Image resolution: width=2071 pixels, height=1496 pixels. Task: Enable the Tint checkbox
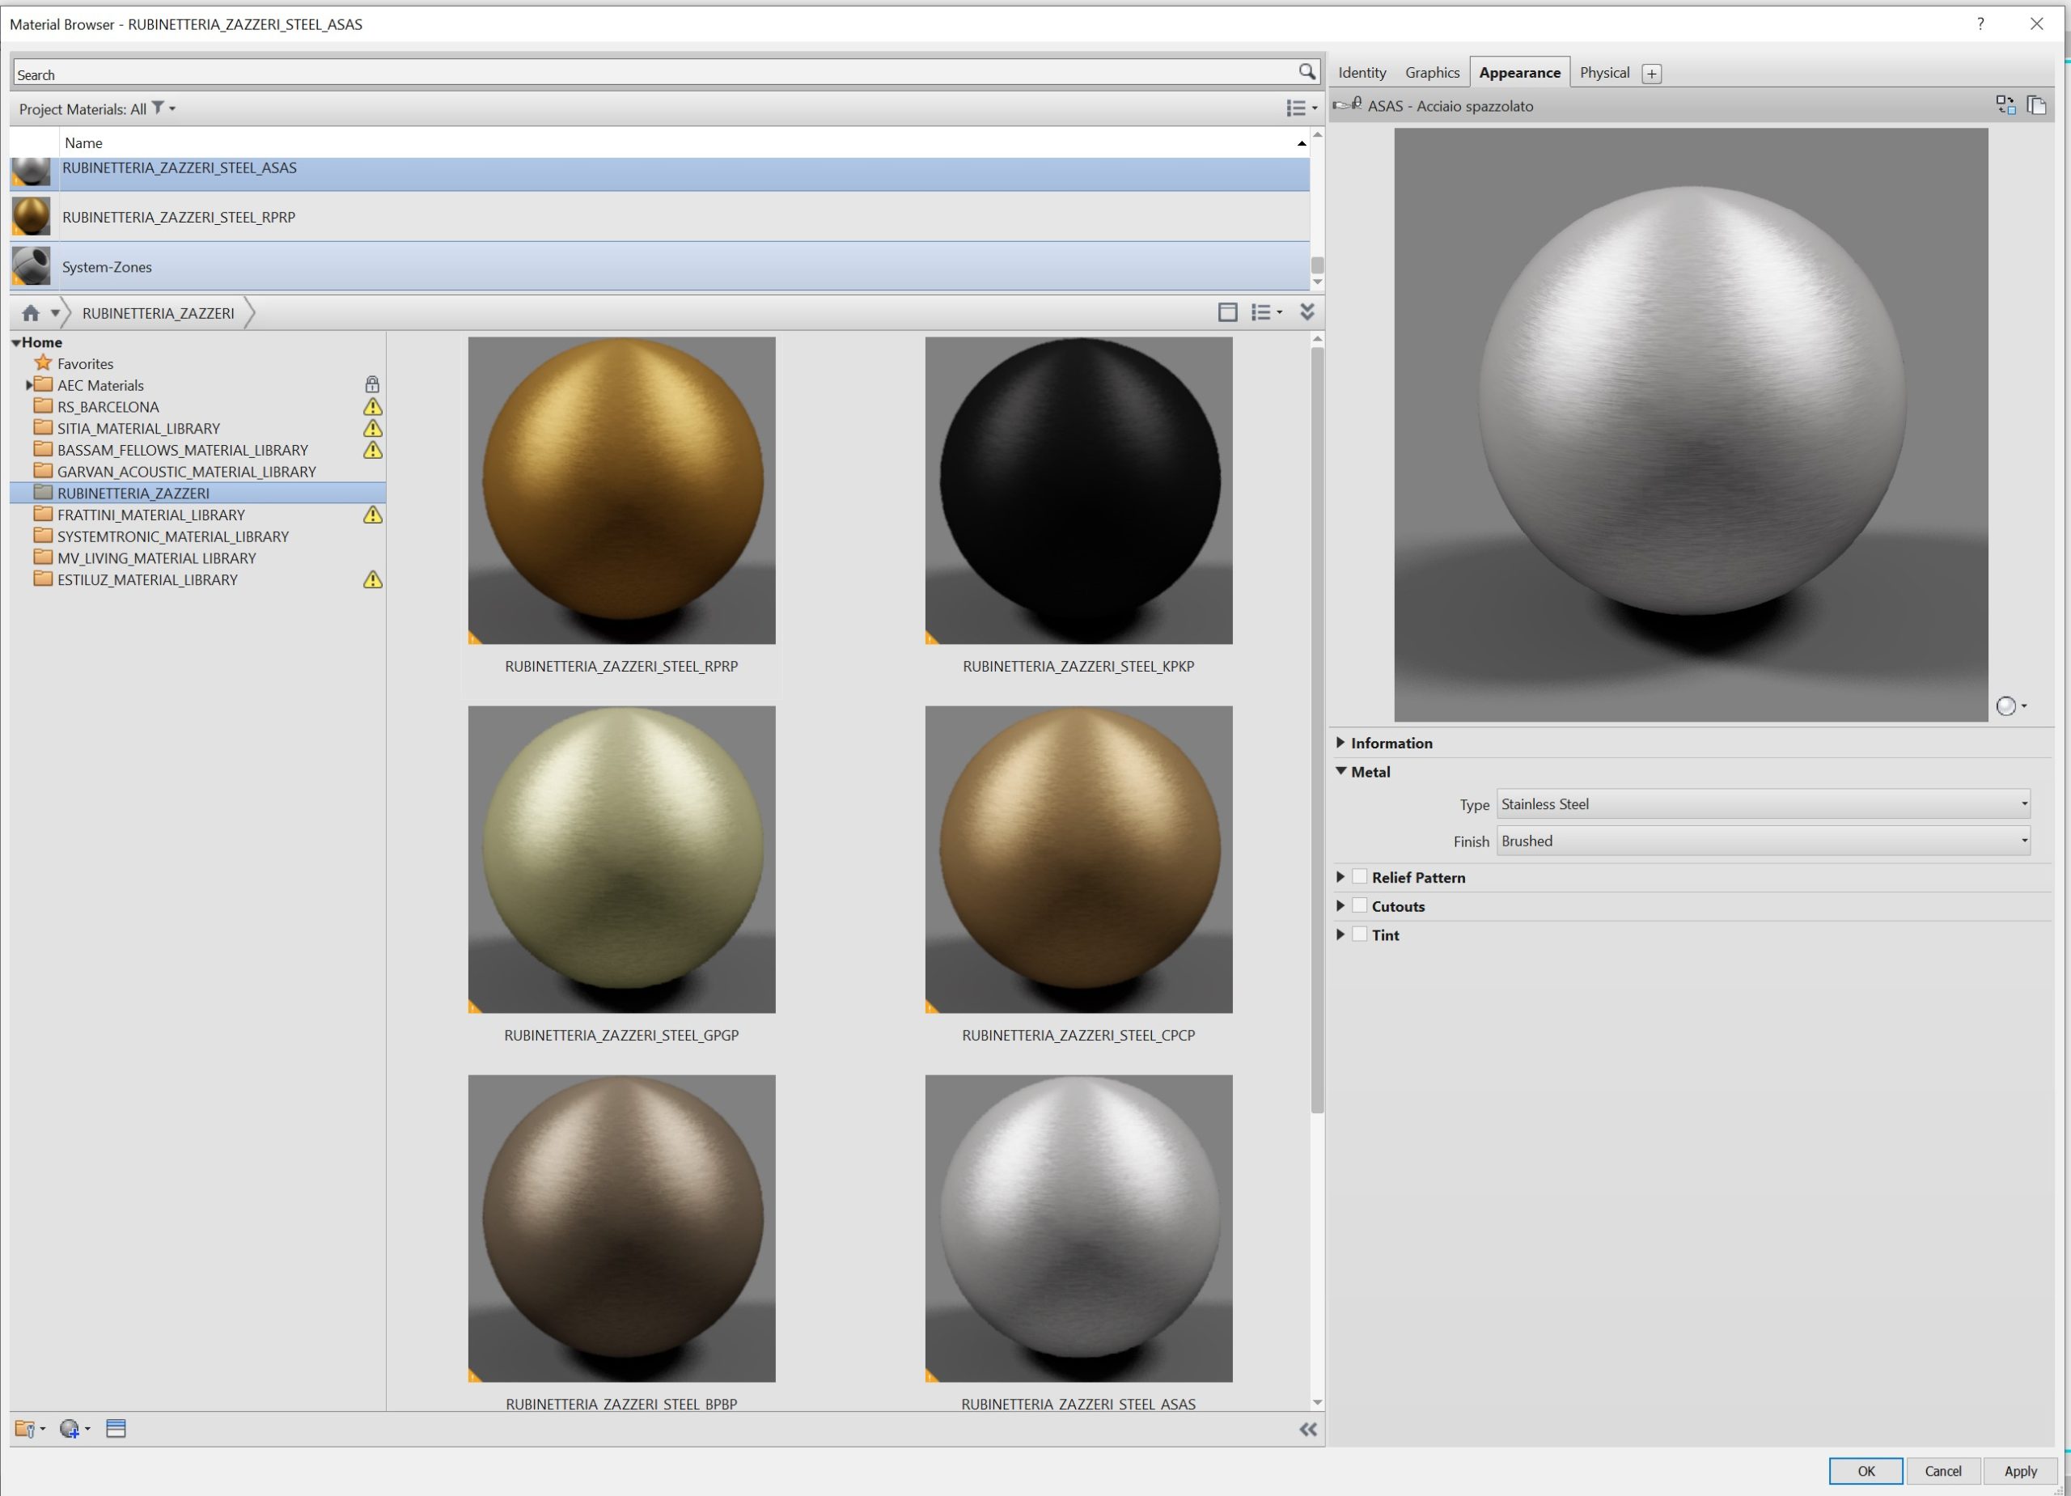pos(1360,934)
